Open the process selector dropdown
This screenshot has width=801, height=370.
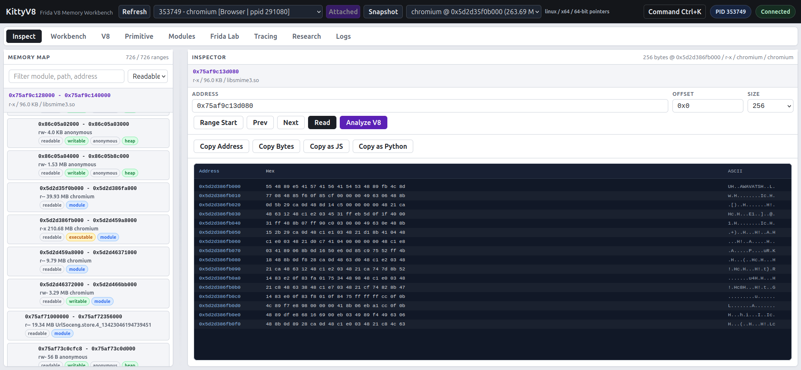coord(238,12)
